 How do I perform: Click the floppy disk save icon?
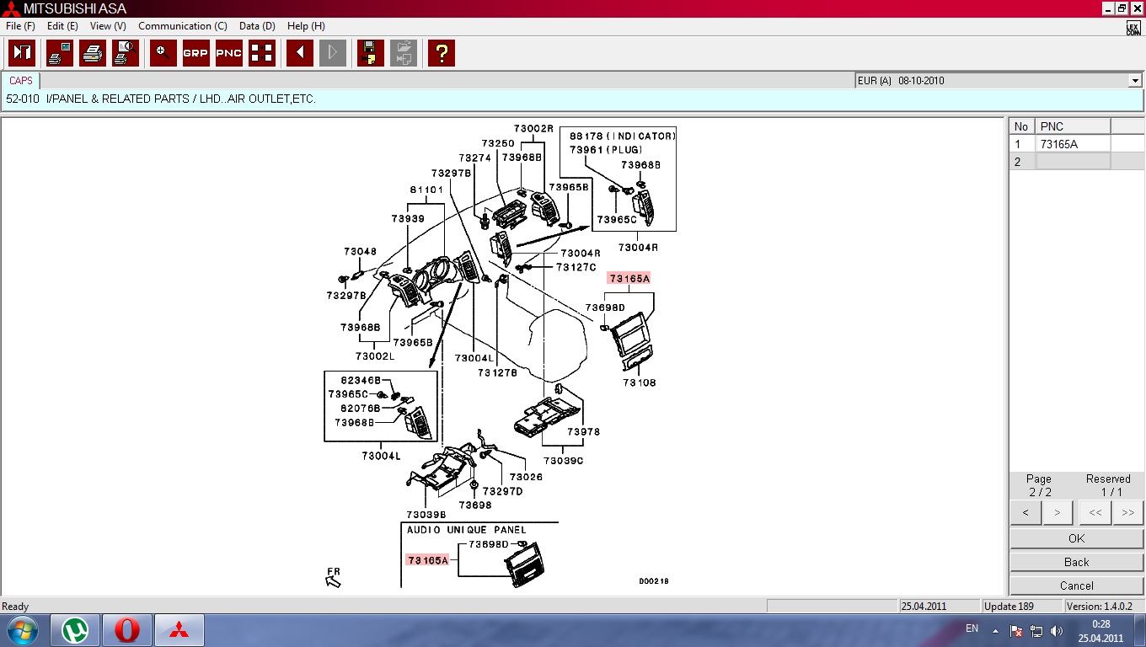pyautogui.click(x=370, y=53)
